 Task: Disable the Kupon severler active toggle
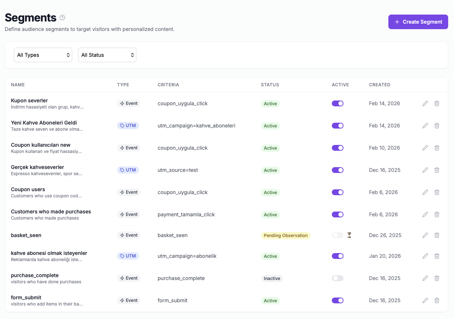point(337,103)
